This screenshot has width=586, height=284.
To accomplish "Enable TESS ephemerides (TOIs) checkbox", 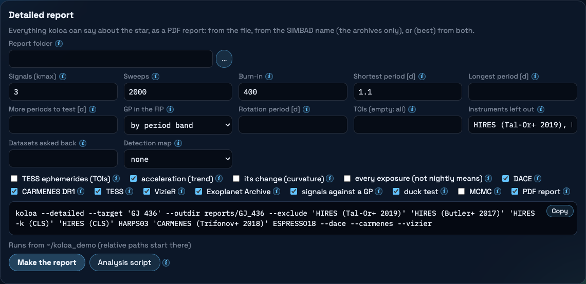I will pos(14,179).
